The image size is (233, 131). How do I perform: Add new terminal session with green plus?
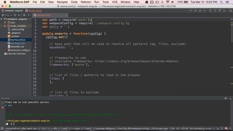click(x=3, y=103)
